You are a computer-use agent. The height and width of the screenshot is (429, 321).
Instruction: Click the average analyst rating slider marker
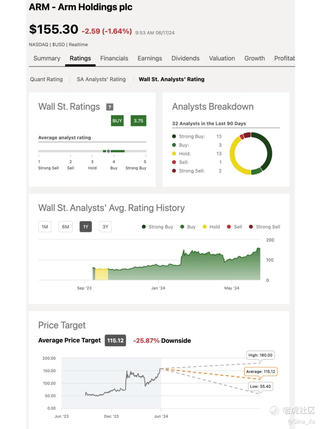108,151
